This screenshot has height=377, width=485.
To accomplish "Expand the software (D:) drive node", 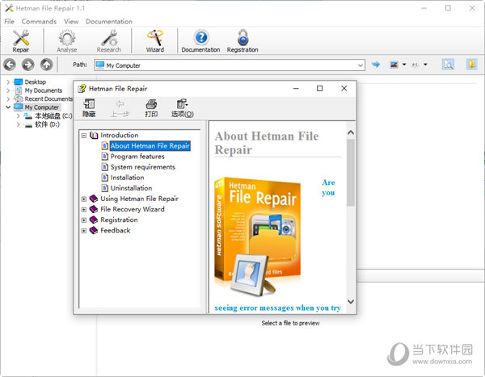I will [19, 124].
